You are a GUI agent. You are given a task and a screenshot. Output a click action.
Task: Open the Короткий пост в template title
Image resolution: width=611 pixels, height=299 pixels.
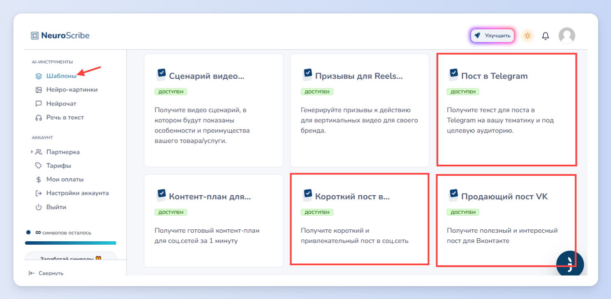coord(352,197)
